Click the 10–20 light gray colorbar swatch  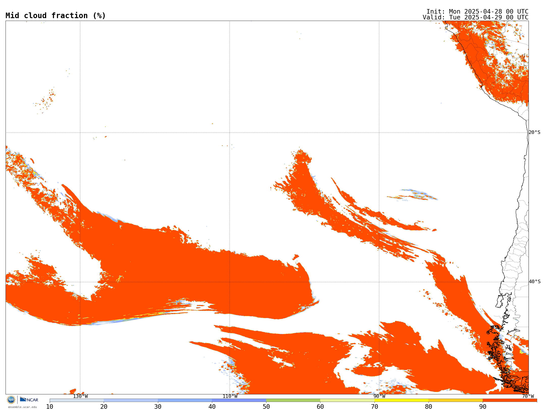click(x=77, y=400)
